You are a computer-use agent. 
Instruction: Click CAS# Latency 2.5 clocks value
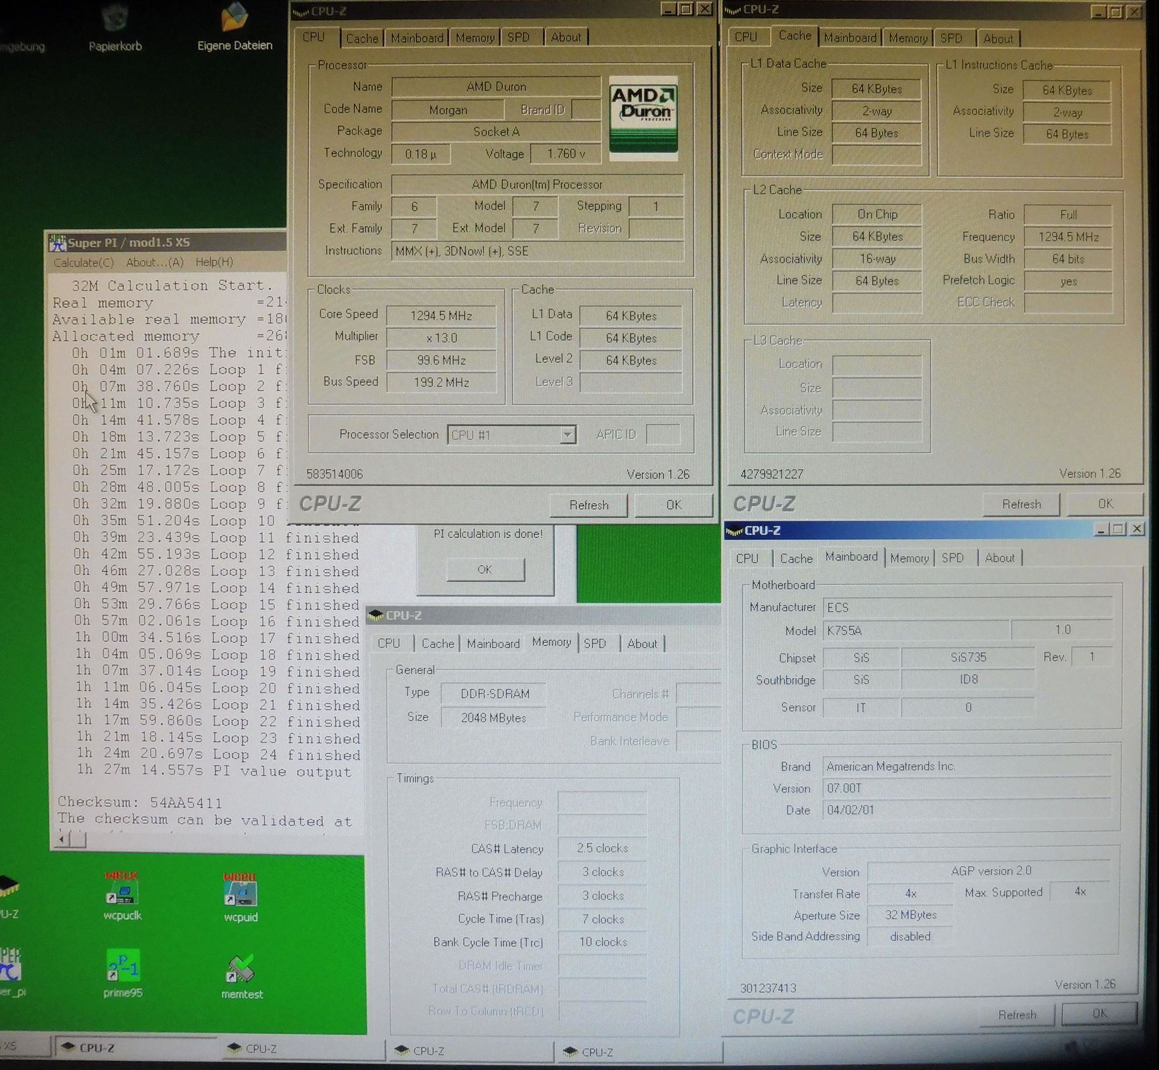pos(602,848)
